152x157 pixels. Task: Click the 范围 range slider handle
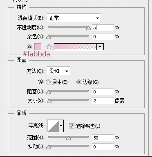tap(68, 138)
